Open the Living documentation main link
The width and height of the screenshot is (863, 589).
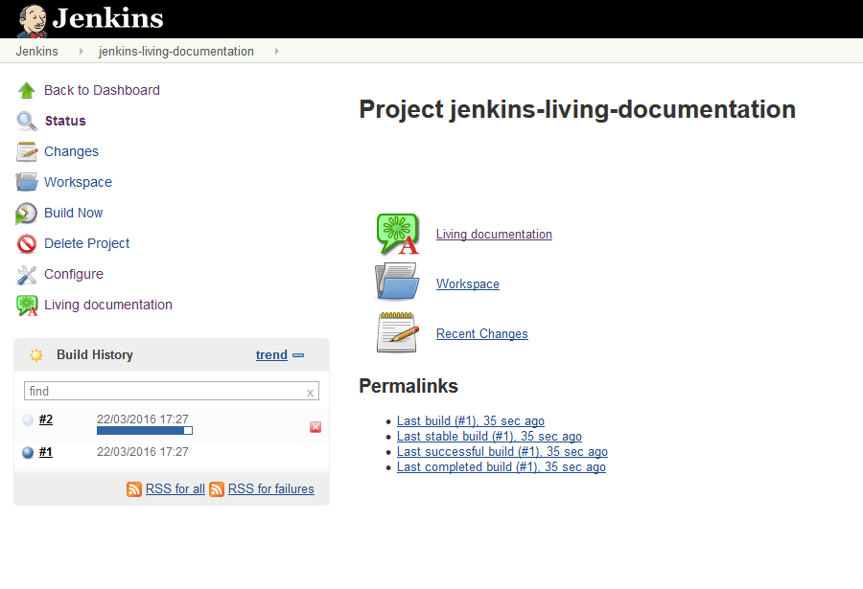tap(494, 235)
